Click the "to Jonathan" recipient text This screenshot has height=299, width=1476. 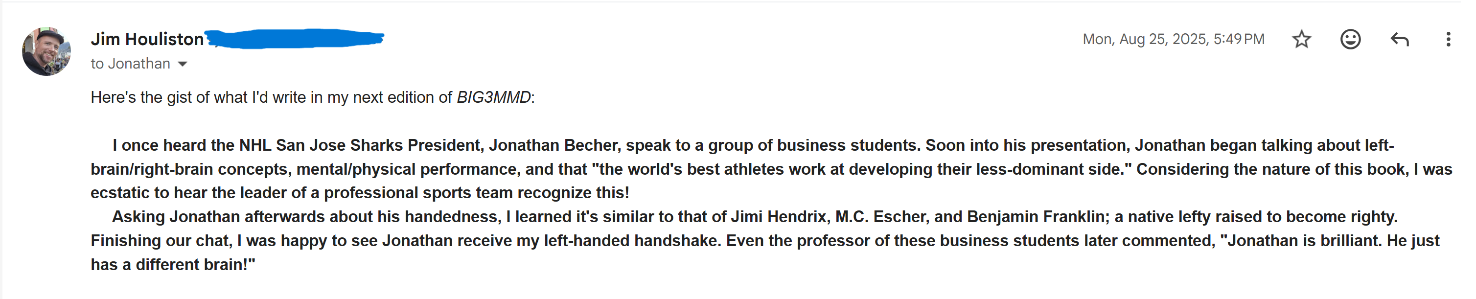click(x=130, y=64)
